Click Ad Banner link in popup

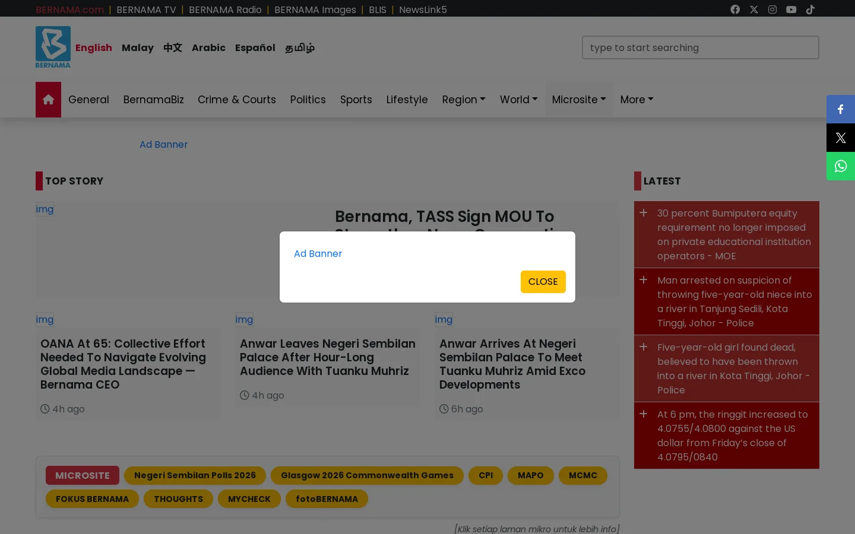(x=318, y=253)
